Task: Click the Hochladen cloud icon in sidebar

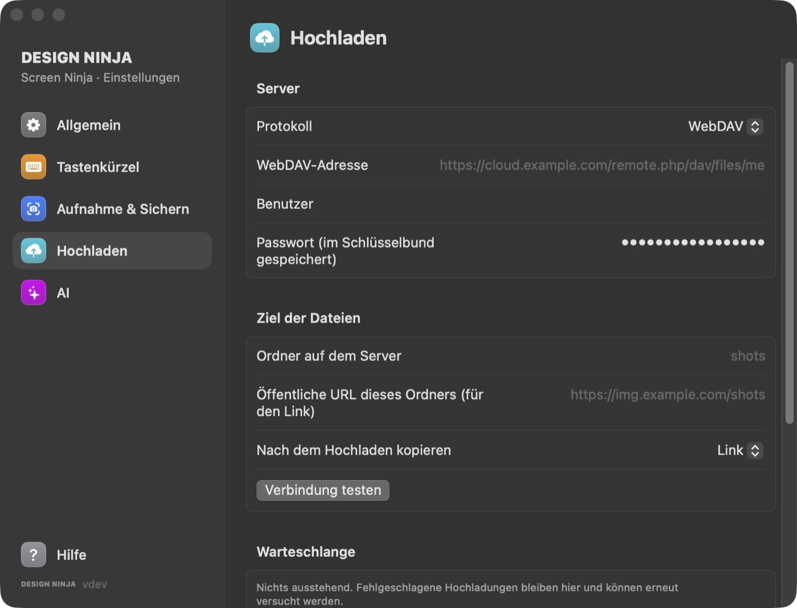Action: click(34, 250)
